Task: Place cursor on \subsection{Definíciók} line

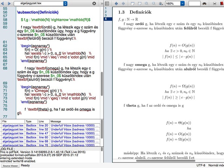Action: [x=38, y=12]
